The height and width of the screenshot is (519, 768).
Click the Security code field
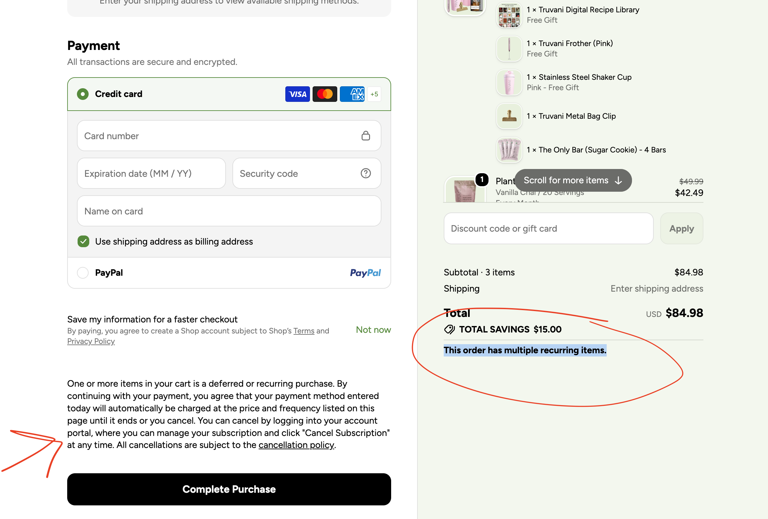coord(307,173)
